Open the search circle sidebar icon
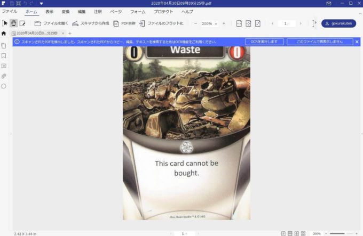Image resolution: width=363 pixels, height=236 pixels. point(4,86)
